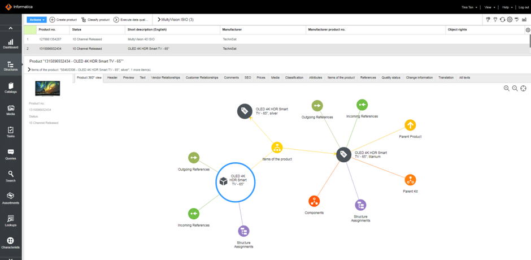The image size is (531, 260).
Task: Open the Dashboard sidebar icon
Action: 11,44
